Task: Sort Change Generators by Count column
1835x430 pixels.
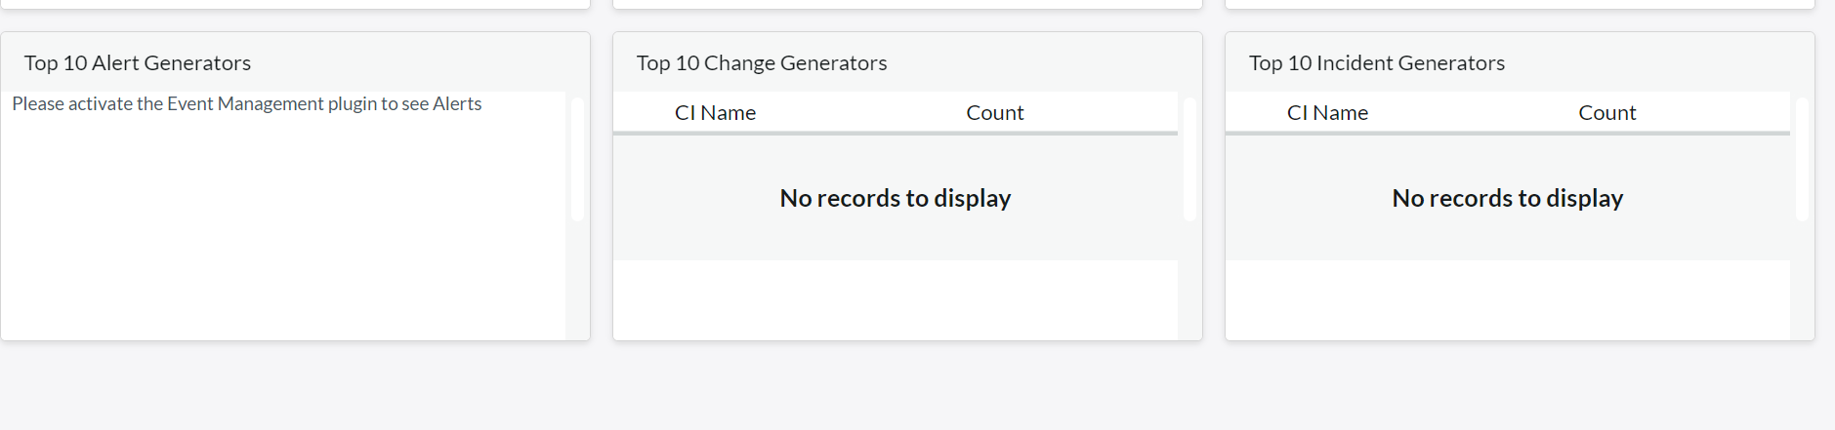Action: (x=995, y=113)
